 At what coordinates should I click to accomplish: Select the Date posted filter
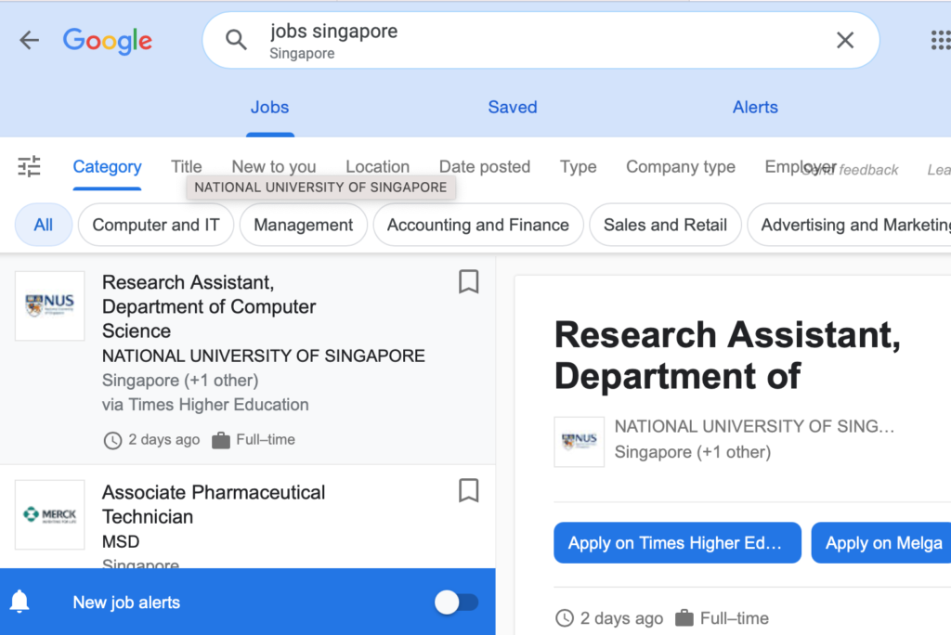pyautogui.click(x=485, y=167)
